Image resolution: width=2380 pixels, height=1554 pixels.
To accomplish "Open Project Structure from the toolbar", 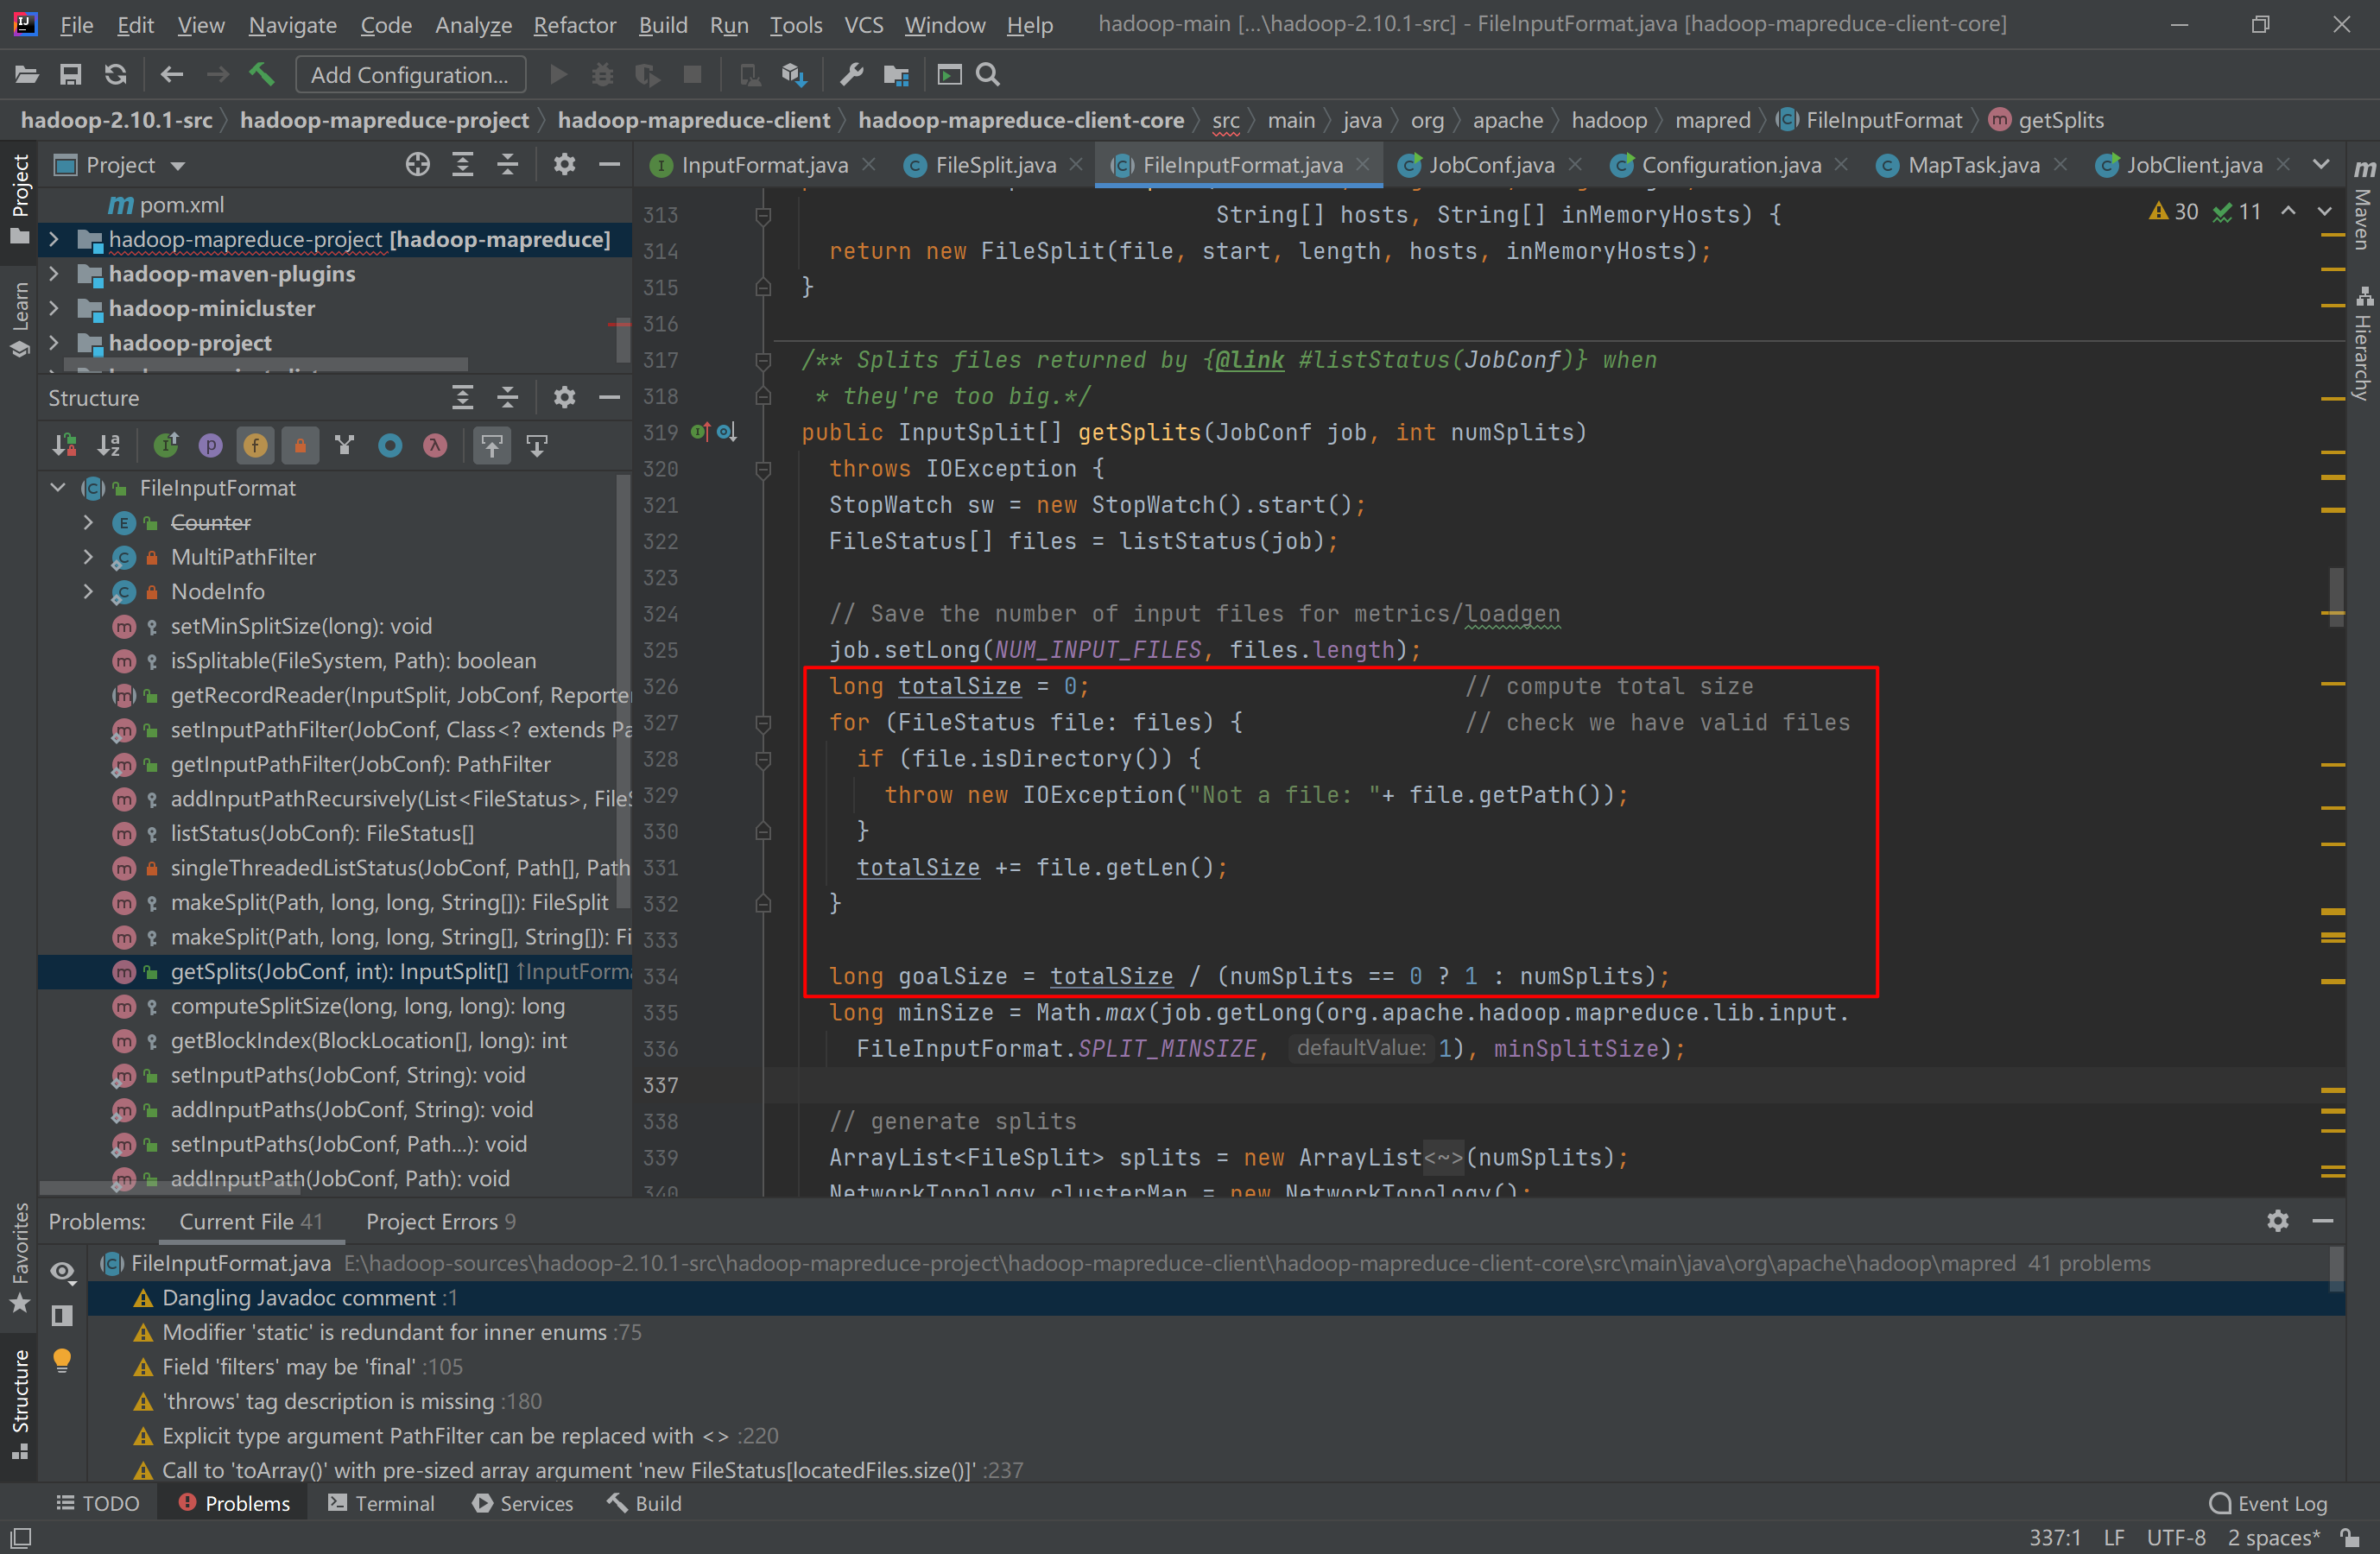I will (896, 74).
